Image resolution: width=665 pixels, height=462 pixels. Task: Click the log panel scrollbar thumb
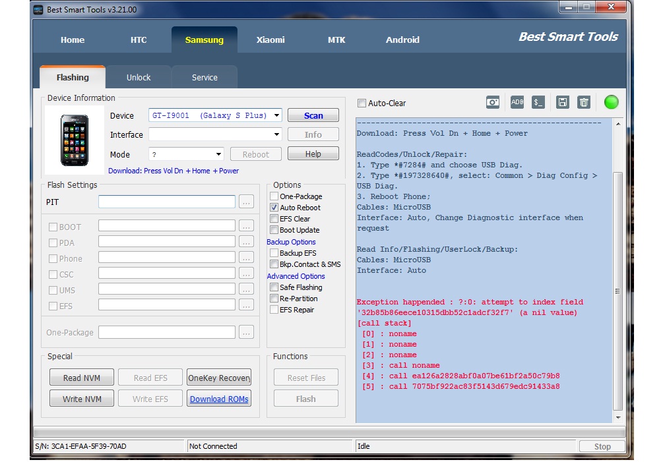[618, 291]
